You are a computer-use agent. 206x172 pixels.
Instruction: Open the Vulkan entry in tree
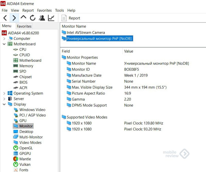(25, 164)
